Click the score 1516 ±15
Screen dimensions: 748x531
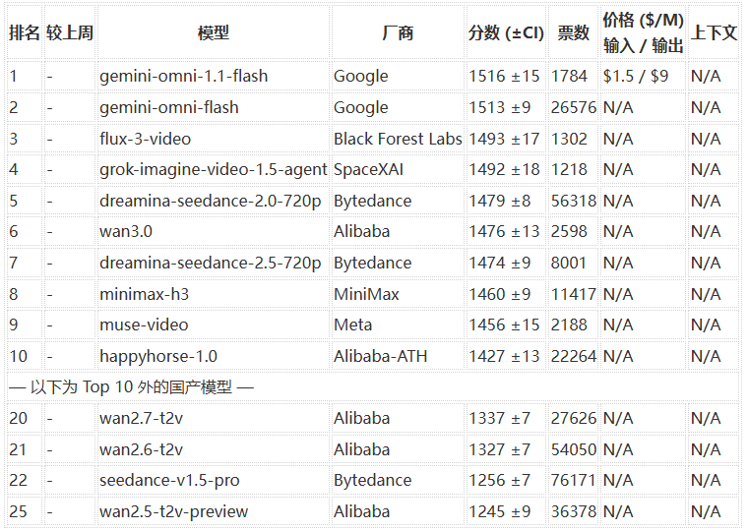tap(504, 77)
